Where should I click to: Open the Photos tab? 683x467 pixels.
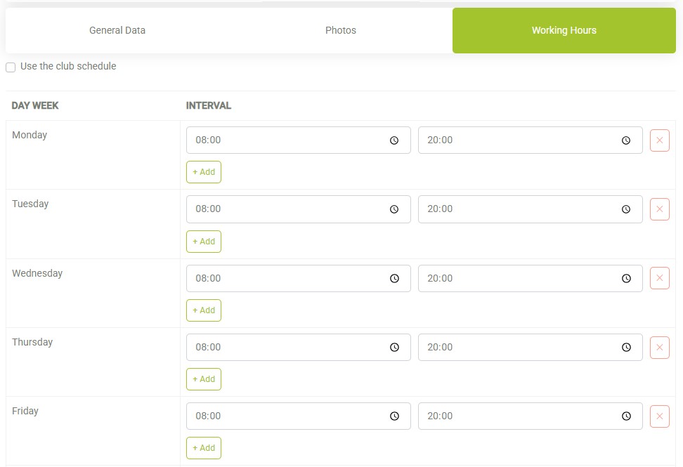coord(341,30)
